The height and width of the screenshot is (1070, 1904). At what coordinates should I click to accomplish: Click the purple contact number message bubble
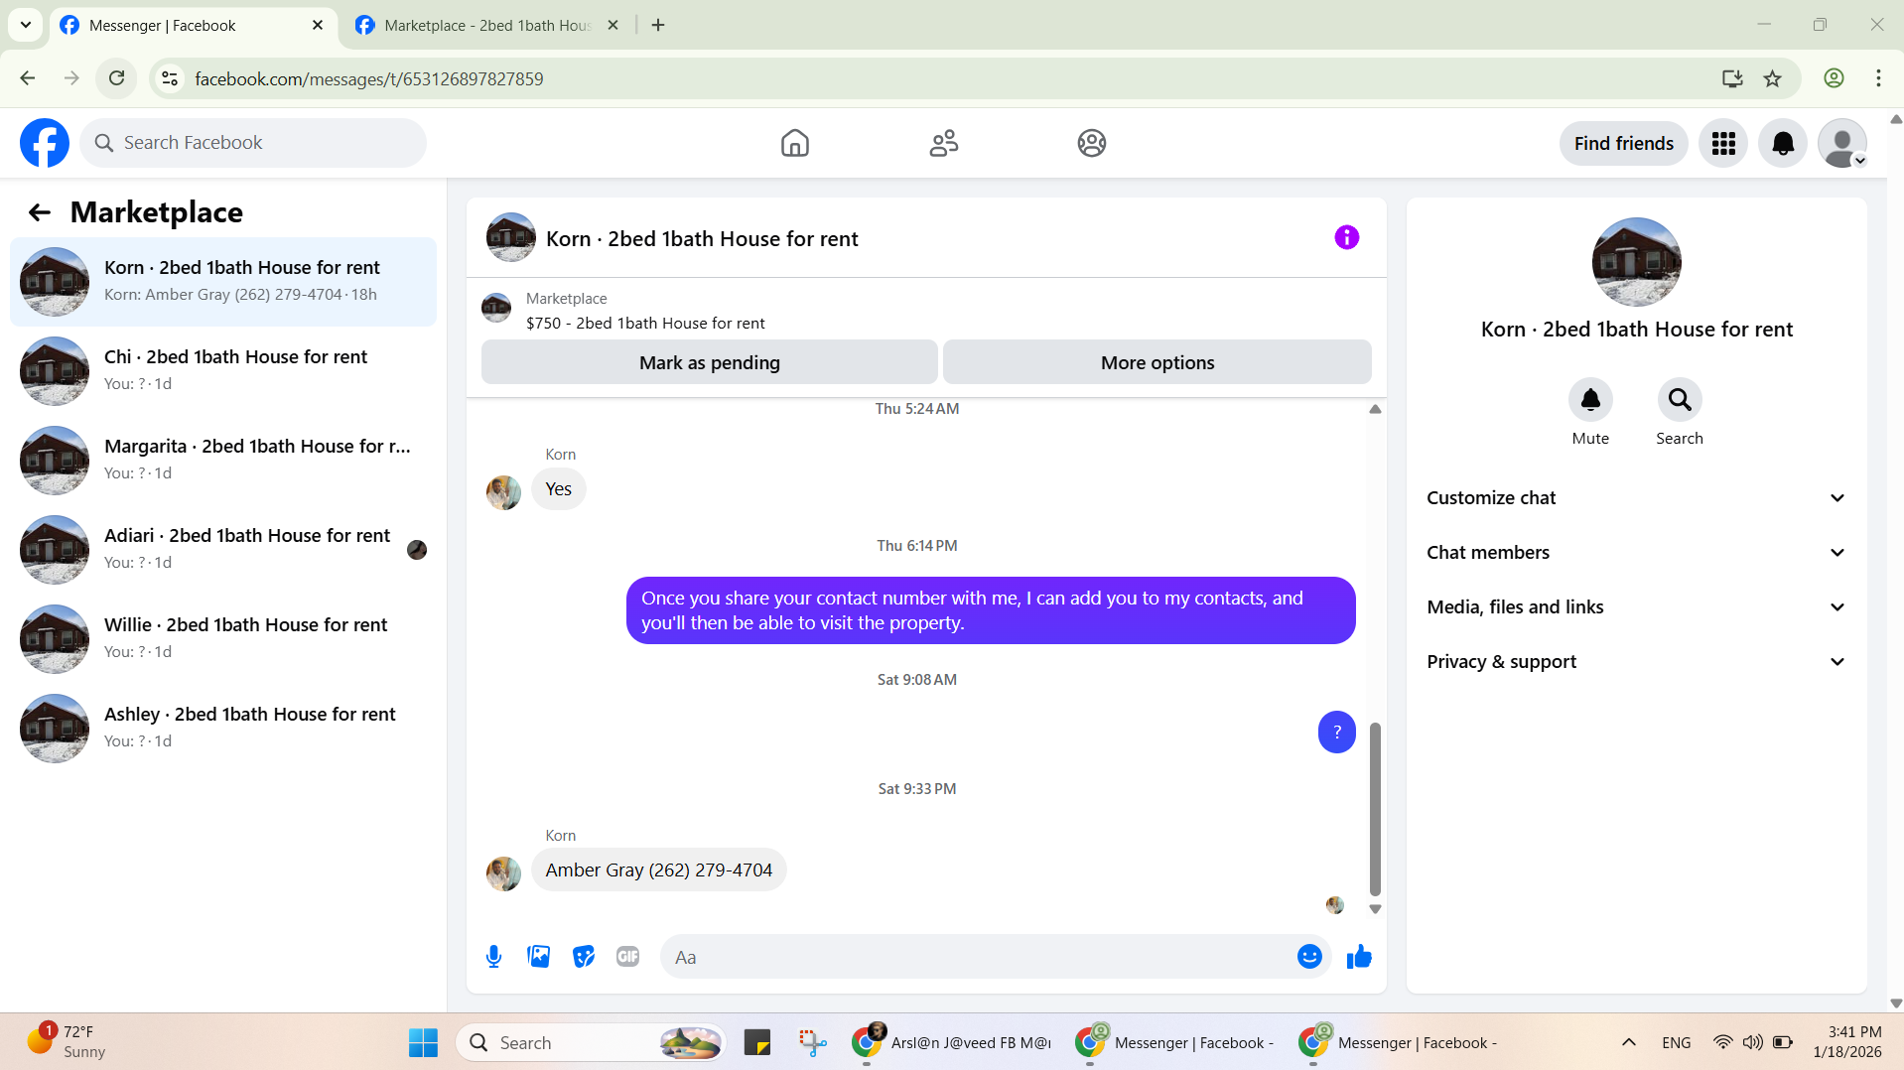pos(991,610)
